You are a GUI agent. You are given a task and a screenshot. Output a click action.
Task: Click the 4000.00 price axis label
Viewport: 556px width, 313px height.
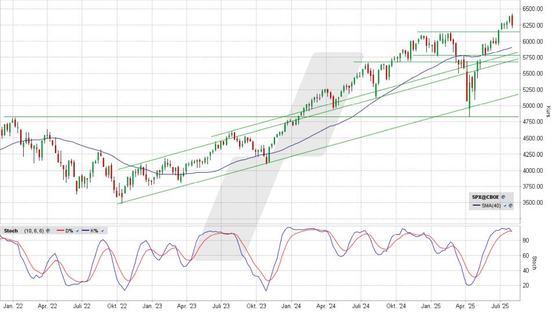(x=533, y=170)
